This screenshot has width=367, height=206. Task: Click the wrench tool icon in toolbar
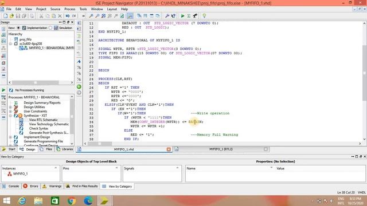167,16
